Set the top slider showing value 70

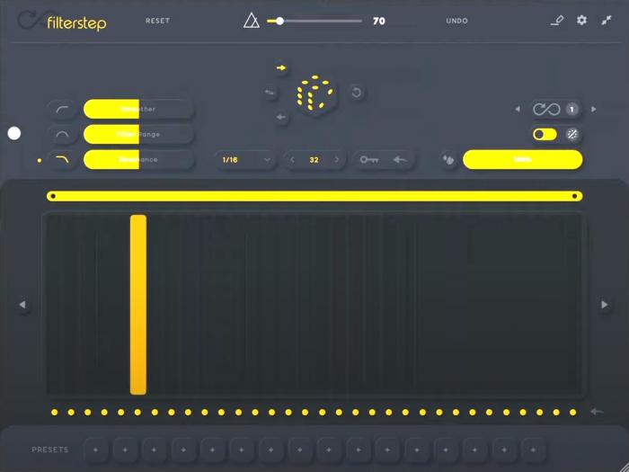tap(314, 21)
